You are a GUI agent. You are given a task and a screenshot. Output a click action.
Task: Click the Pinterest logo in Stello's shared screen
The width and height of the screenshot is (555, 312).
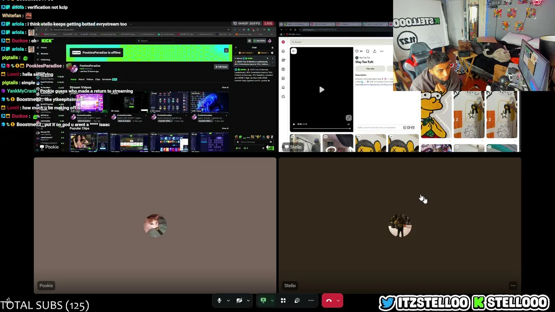coord(283,42)
